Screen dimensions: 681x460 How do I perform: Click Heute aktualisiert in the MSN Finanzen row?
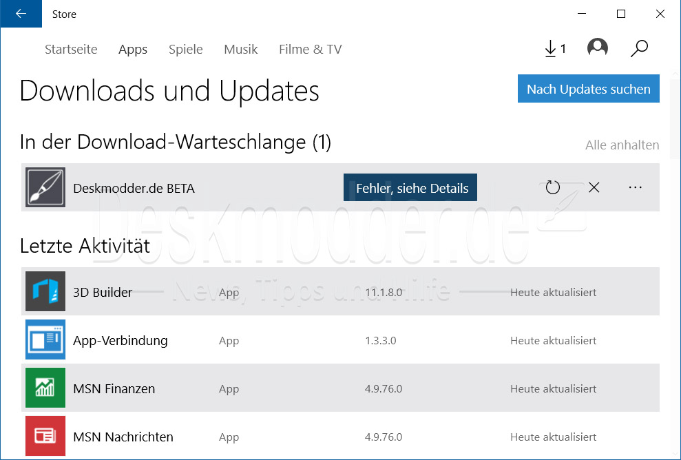coord(554,389)
